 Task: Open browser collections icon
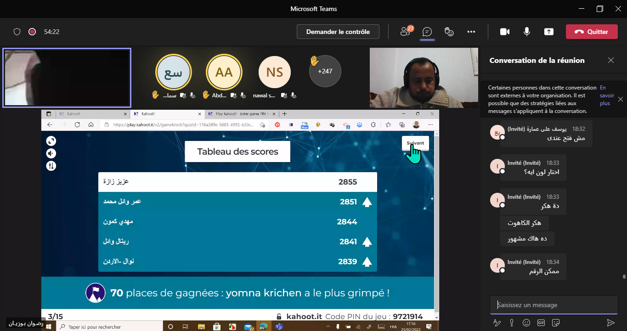tap(402, 124)
